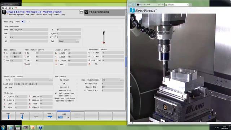Click the vertical scrollbar of tool form
Screen dimensions: 231x130
click(126, 62)
